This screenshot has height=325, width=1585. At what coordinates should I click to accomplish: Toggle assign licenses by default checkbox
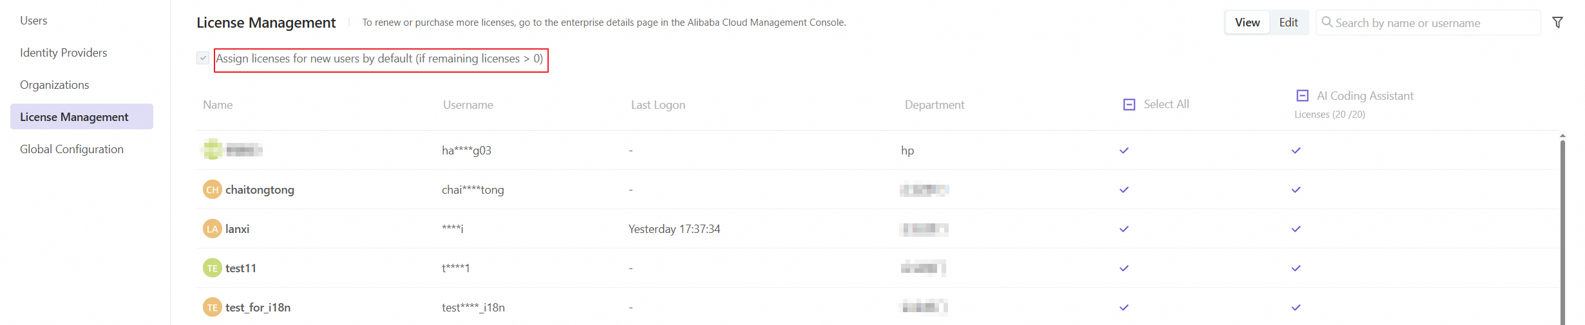point(203,59)
